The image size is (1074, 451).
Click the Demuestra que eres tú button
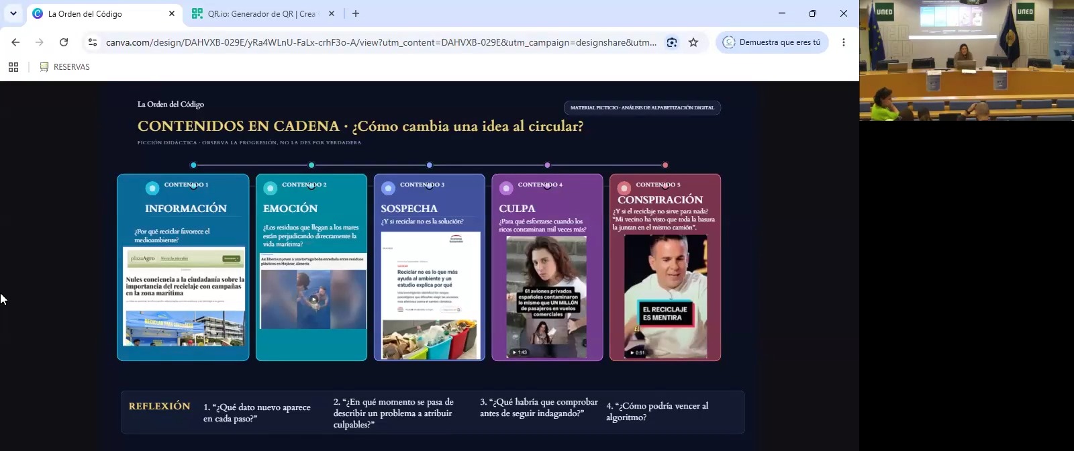[772, 42]
